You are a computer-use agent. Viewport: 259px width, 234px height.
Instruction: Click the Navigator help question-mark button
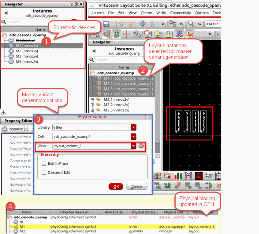point(71,4)
